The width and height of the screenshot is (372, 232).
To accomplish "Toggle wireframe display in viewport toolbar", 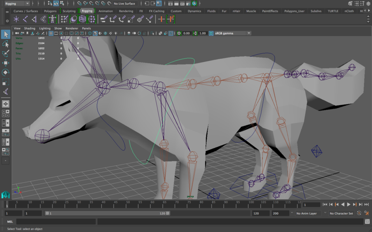I will tap(90, 33).
